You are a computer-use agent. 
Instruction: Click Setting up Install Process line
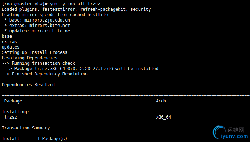34,52
